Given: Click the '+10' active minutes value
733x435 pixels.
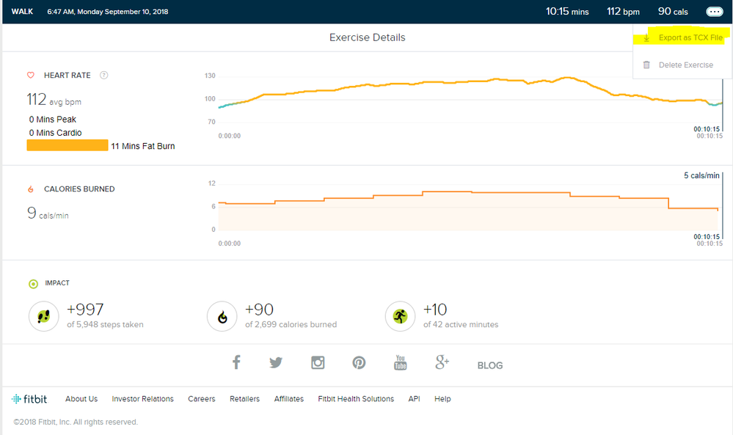Looking at the screenshot, I should 435,310.
